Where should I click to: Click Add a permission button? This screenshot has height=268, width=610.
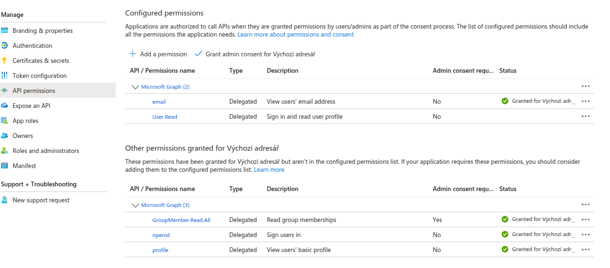pyautogui.click(x=158, y=54)
